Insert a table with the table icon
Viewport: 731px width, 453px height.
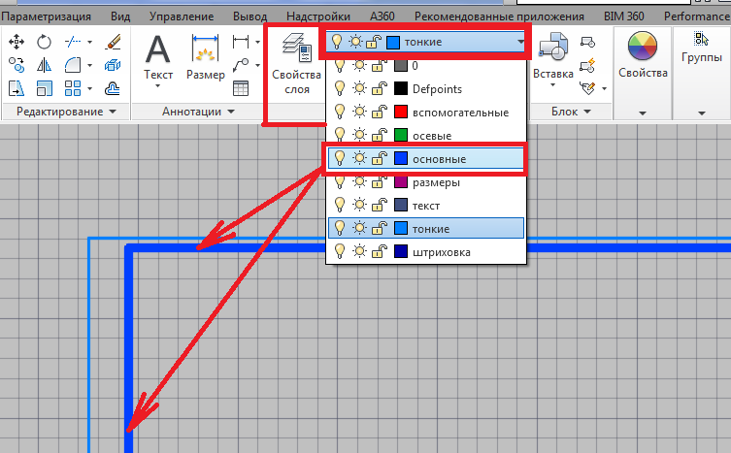click(x=241, y=88)
